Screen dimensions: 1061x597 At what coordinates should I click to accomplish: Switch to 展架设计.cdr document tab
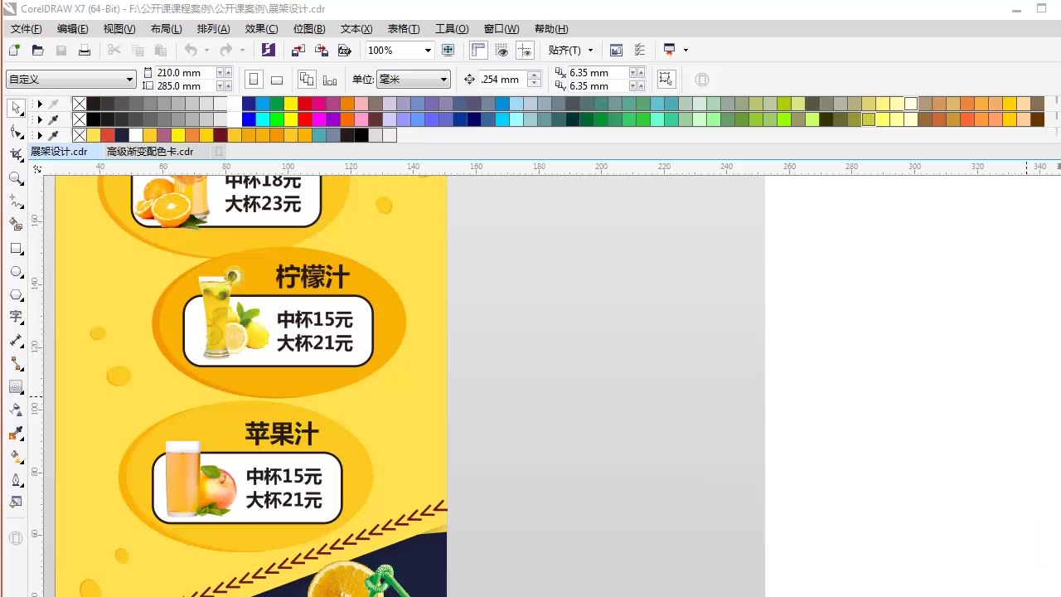click(59, 152)
